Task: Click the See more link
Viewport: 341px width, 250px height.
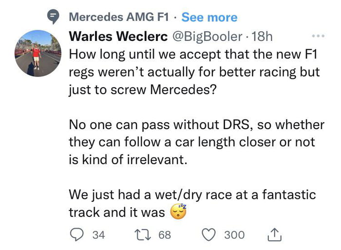Action: coord(209,17)
